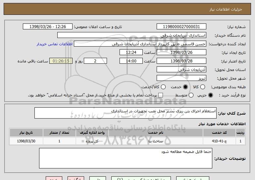Click the delivery province field آذربایجان شرقی

(x=181, y=70)
